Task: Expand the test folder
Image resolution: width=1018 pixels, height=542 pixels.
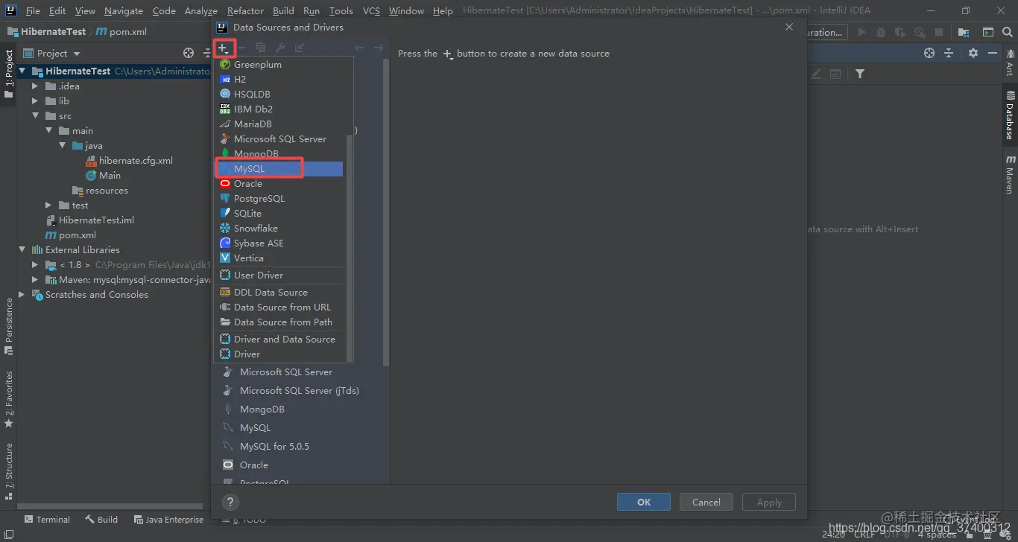Action: click(x=48, y=205)
